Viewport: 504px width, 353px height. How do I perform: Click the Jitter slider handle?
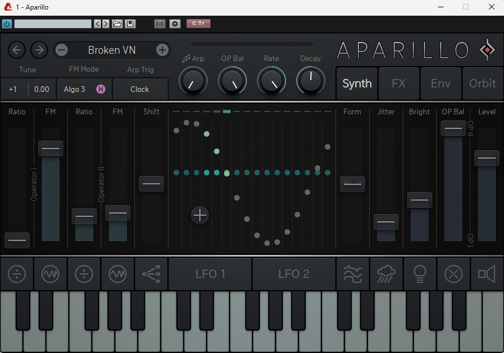(386, 222)
